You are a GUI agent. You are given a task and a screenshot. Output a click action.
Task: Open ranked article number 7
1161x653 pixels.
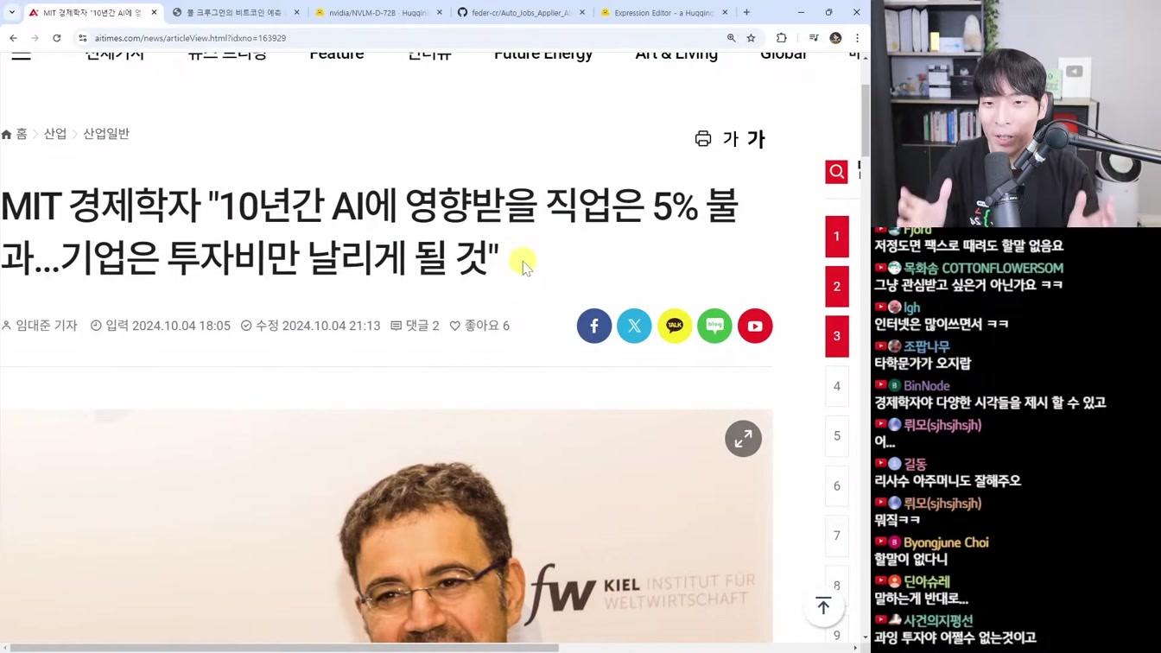click(837, 536)
